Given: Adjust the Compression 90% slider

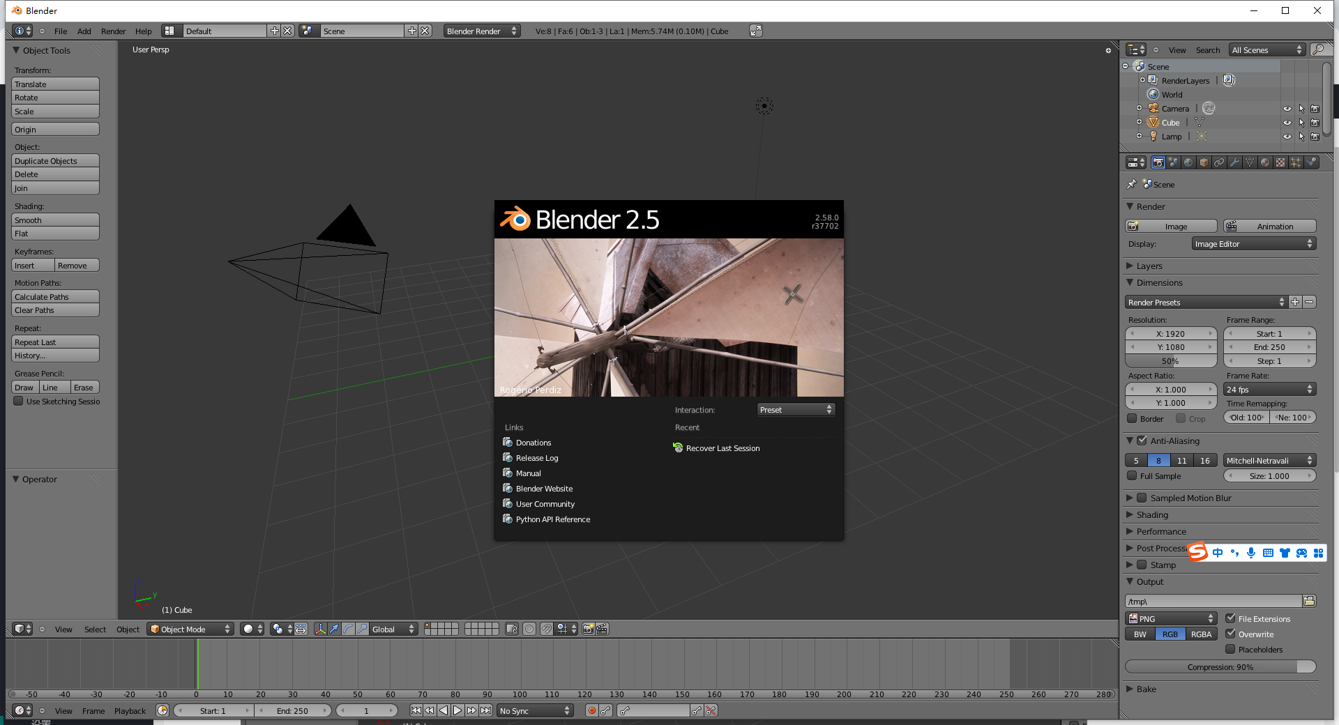Looking at the screenshot, I should coord(1220,666).
